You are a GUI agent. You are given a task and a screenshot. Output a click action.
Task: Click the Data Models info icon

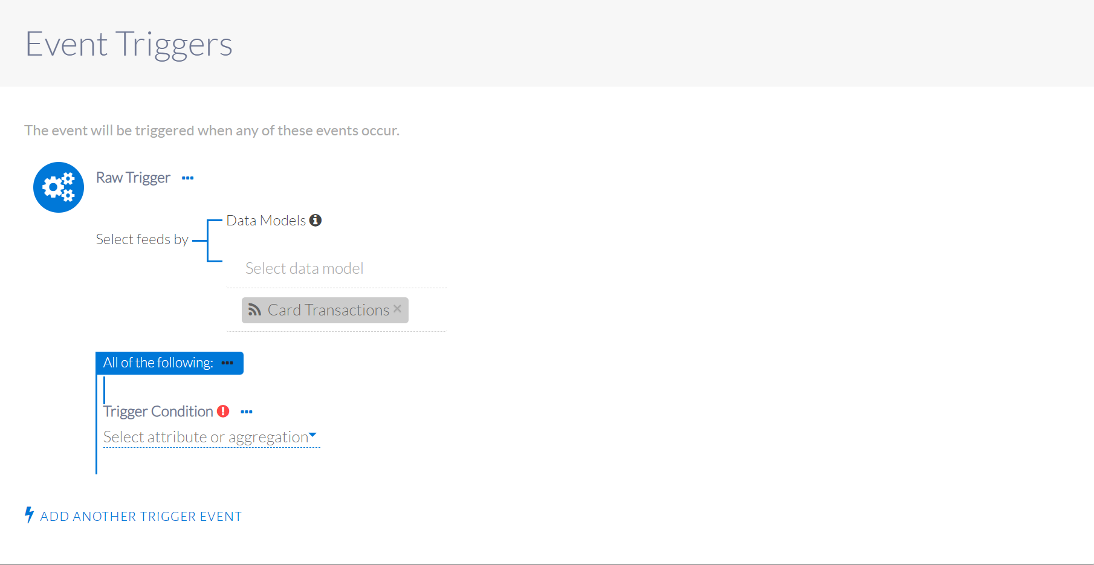[x=316, y=221]
